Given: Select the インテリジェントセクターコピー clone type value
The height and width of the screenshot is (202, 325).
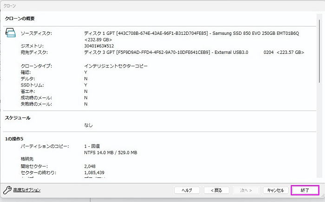Looking at the screenshot, I should pos(116,66).
